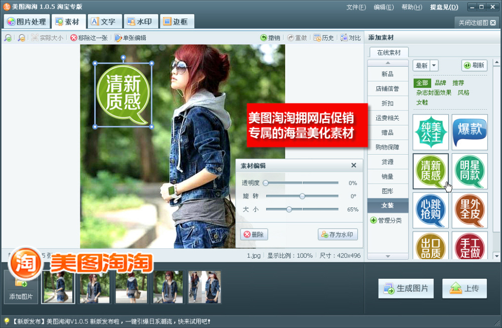Click the 透明度 opacity slider handle

click(266, 183)
